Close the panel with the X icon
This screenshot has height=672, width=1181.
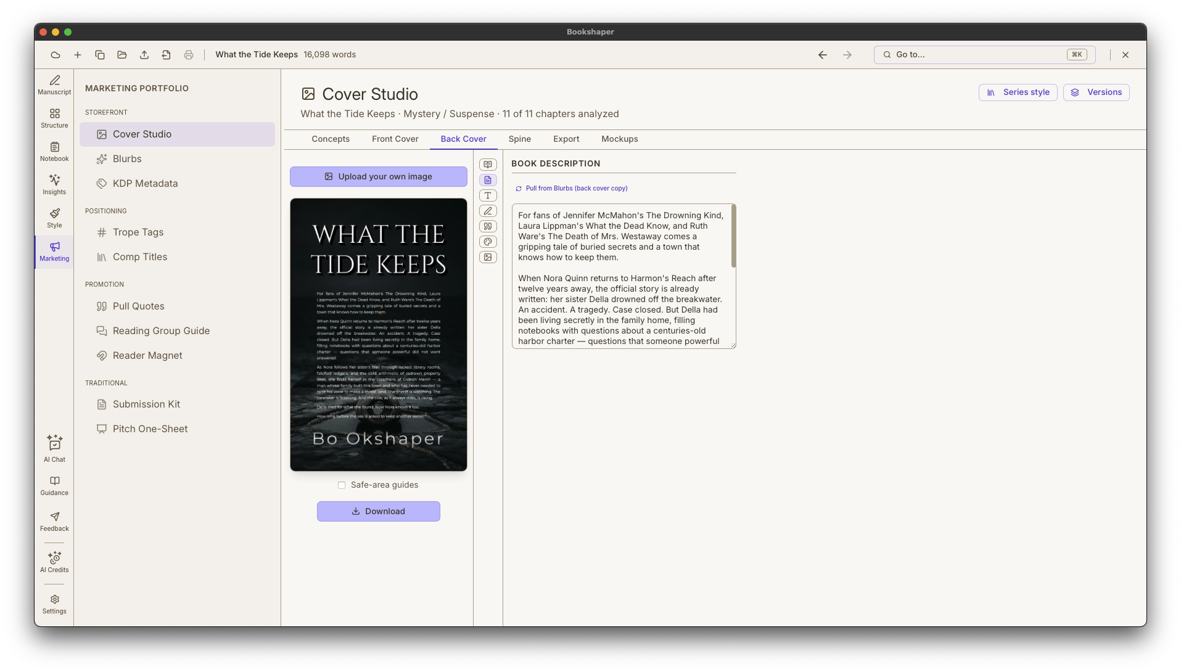click(1125, 55)
